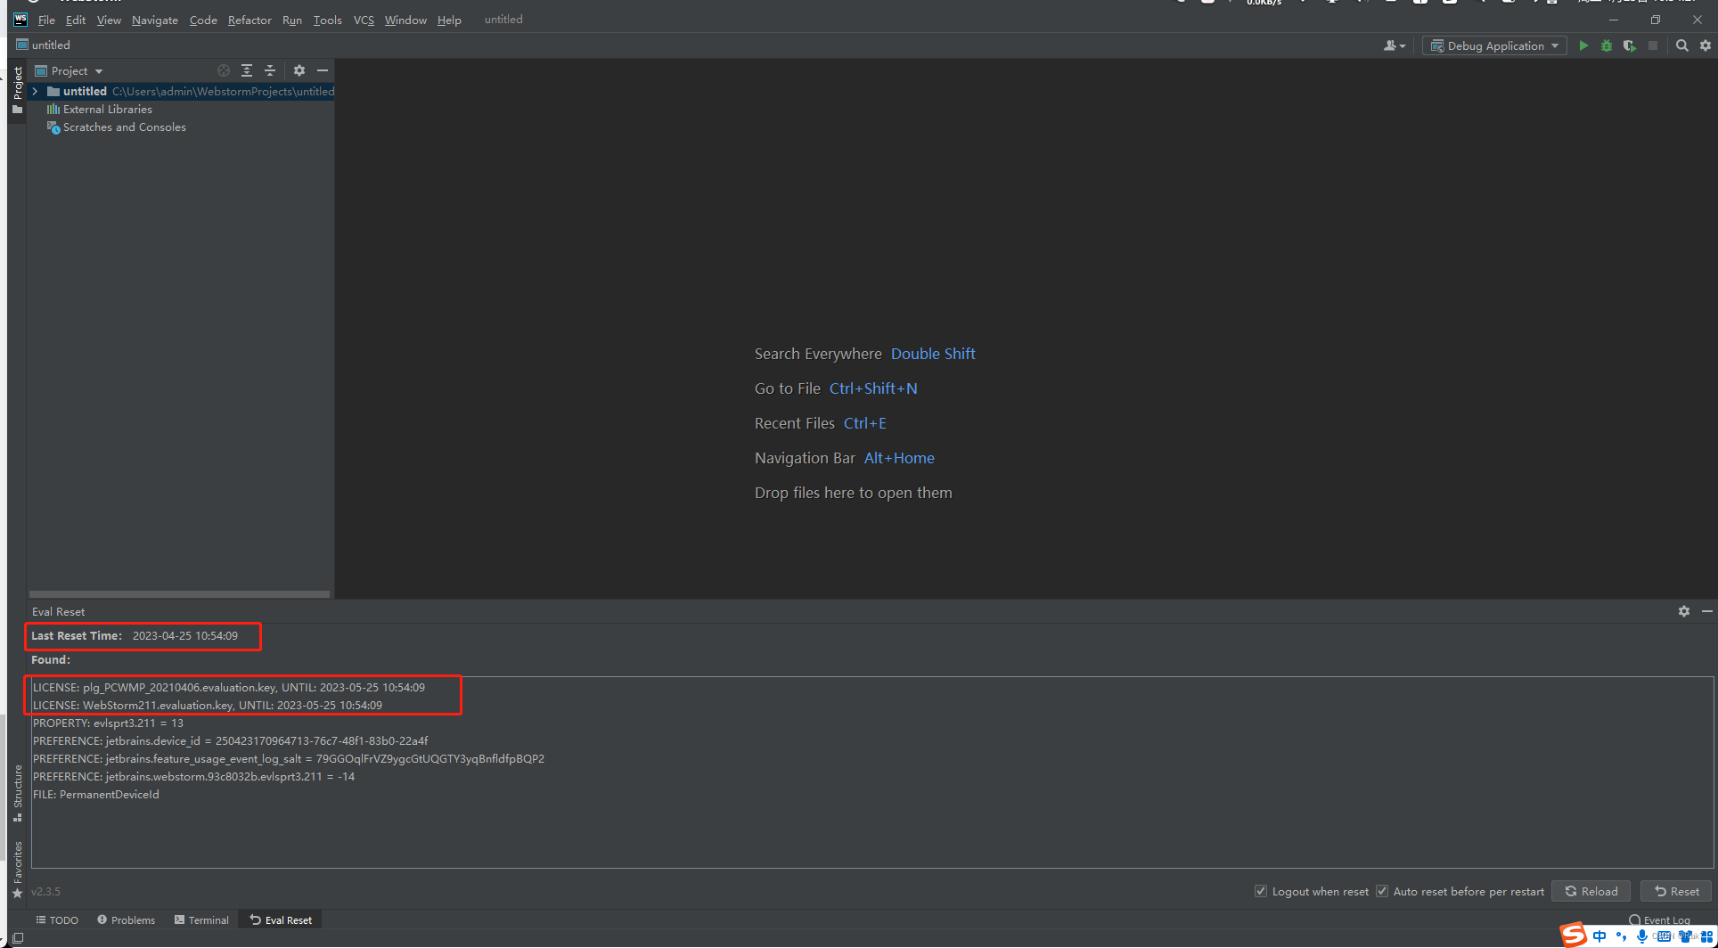
Task: Click Sogou input method S icon
Action: pyautogui.click(x=1575, y=936)
